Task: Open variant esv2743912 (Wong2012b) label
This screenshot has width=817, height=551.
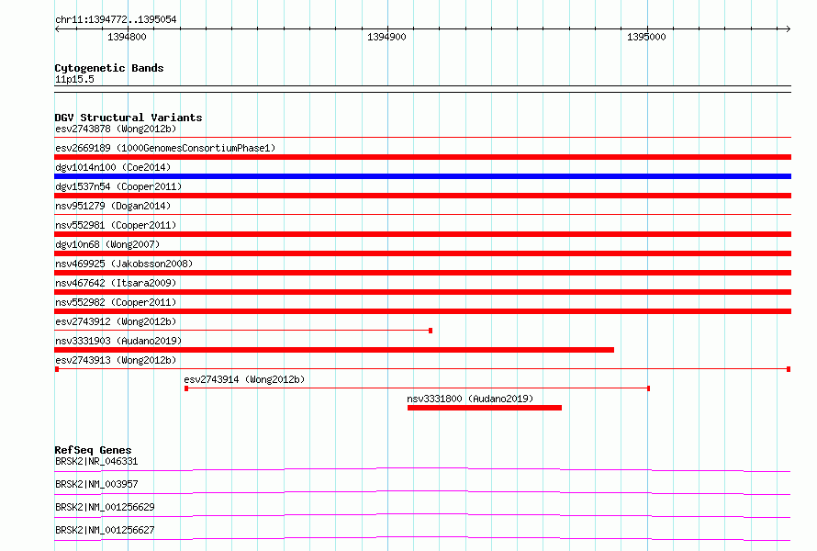Action: (x=116, y=321)
